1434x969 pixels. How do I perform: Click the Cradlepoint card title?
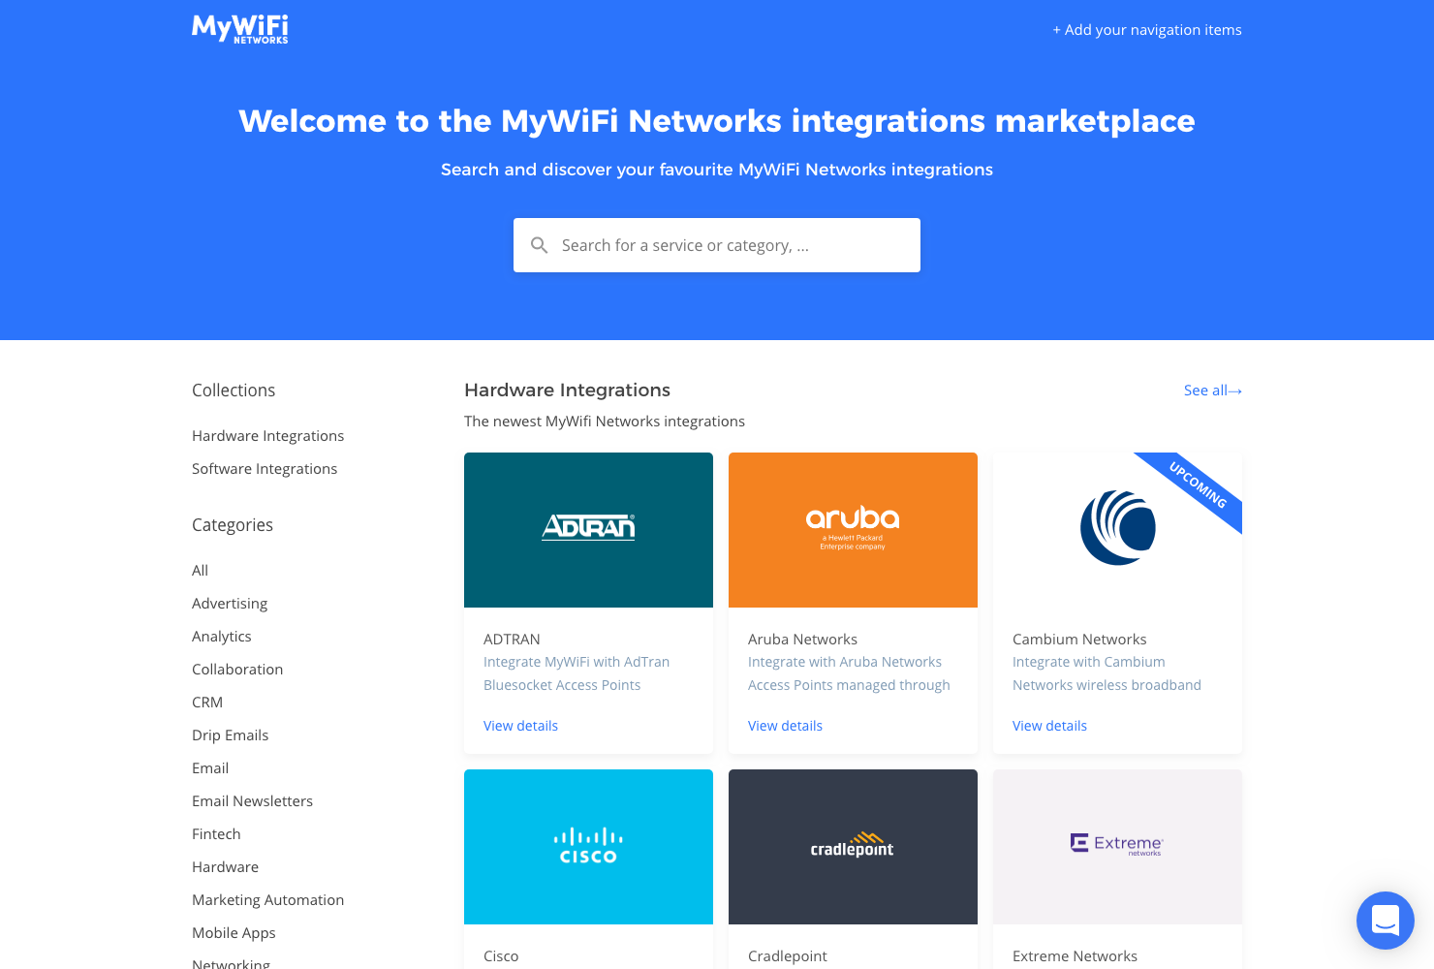coord(788,956)
